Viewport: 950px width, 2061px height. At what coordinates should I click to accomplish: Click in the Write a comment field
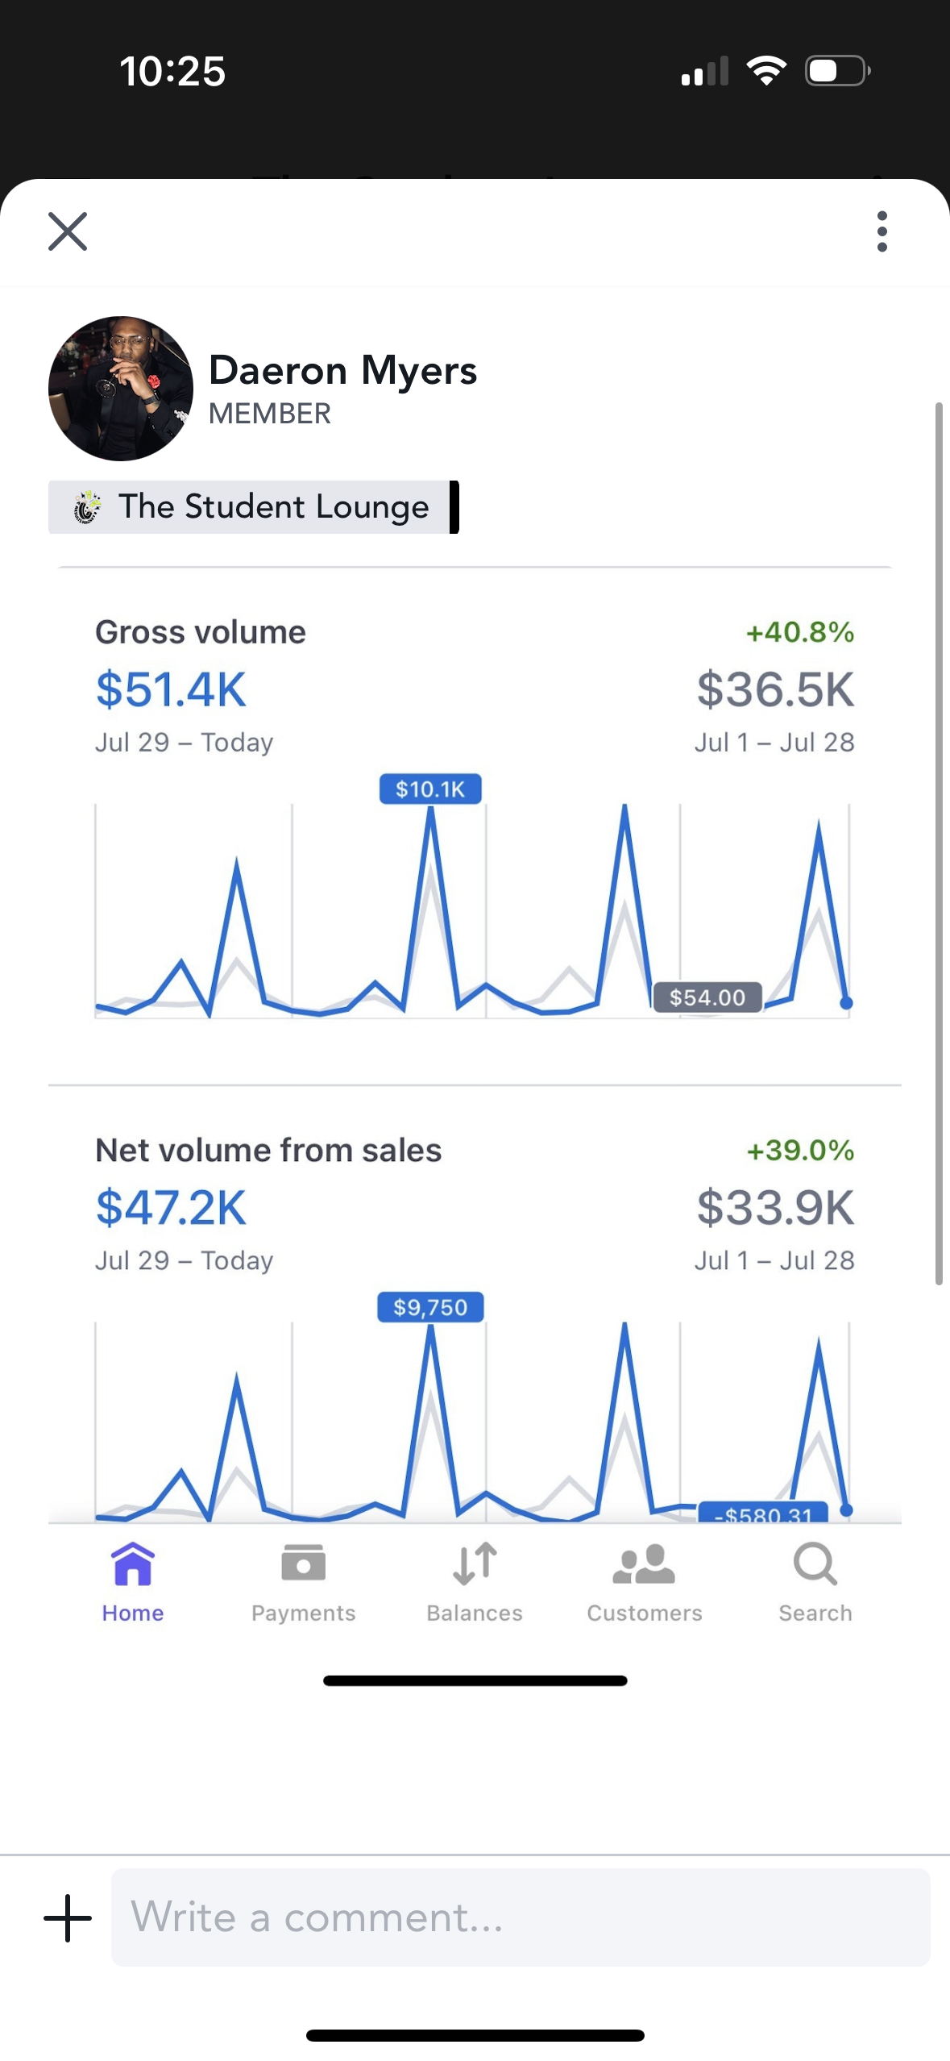520,1917
